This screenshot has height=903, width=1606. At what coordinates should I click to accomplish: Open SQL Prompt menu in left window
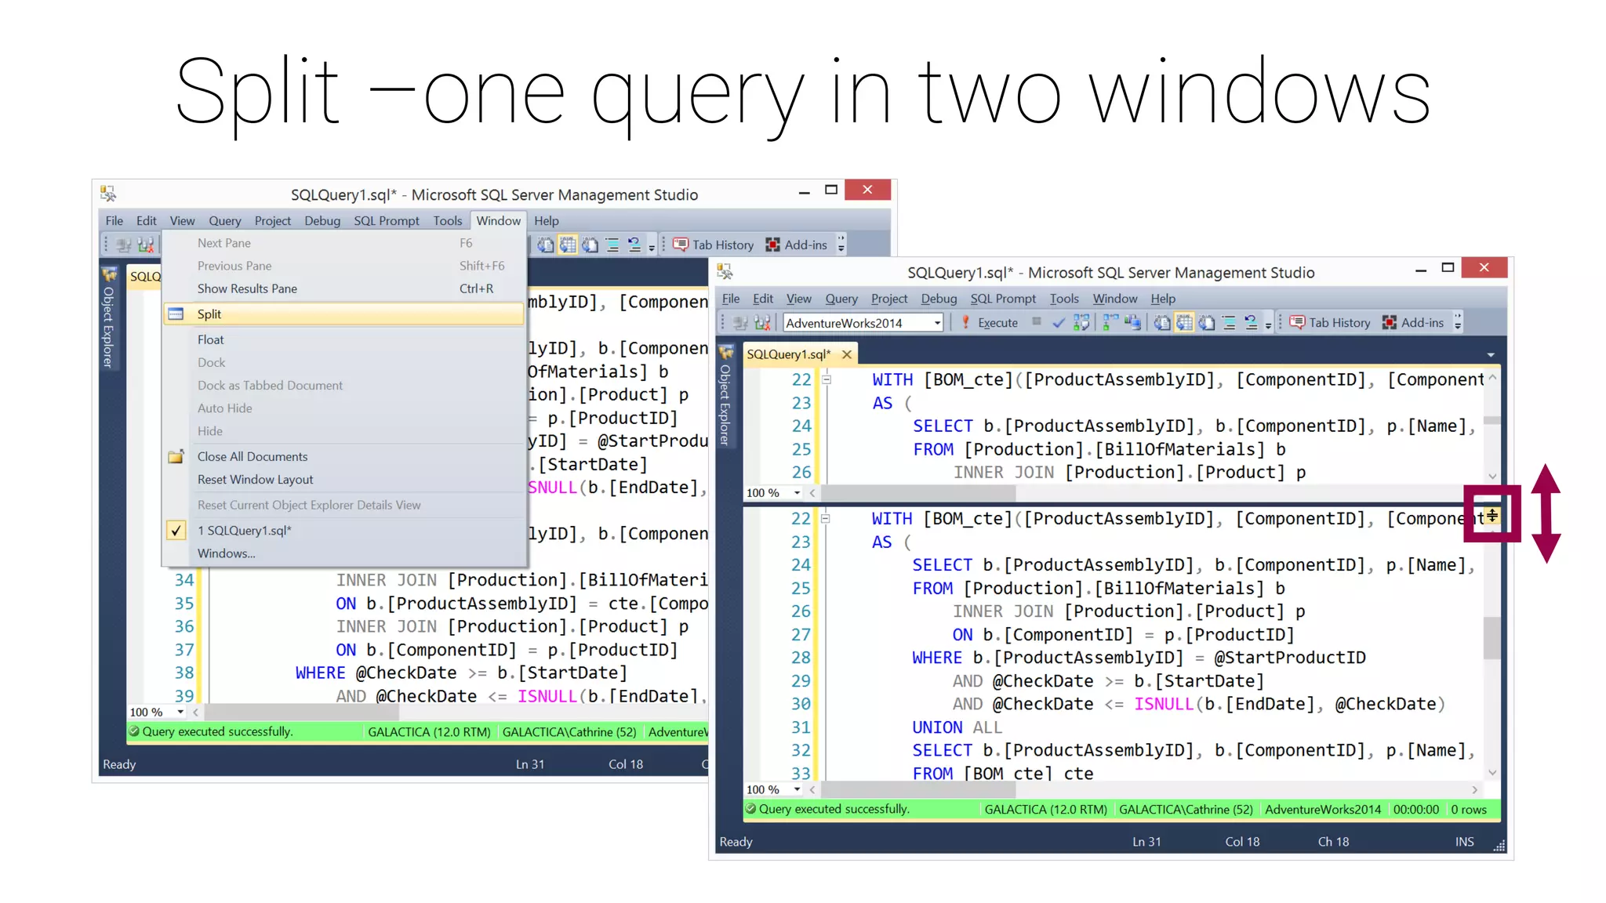(x=386, y=220)
